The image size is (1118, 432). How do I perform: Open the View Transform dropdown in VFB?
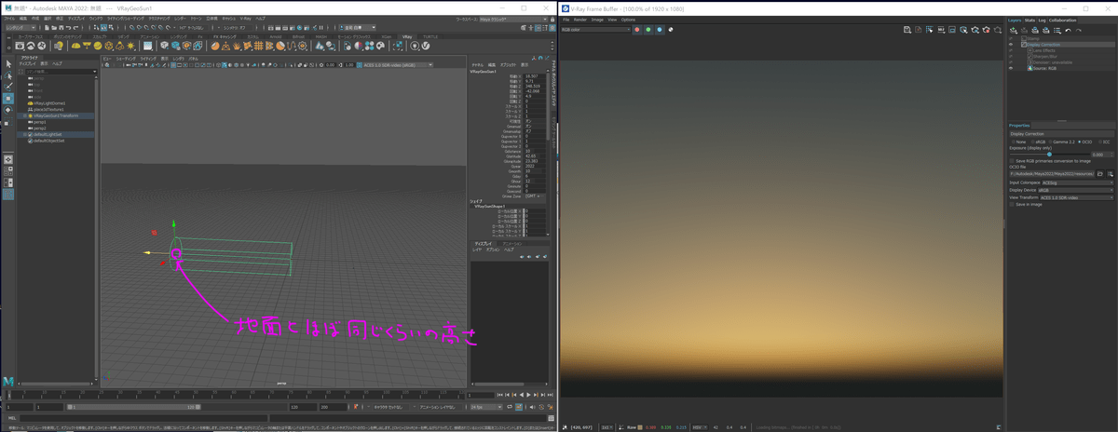click(1077, 197)
